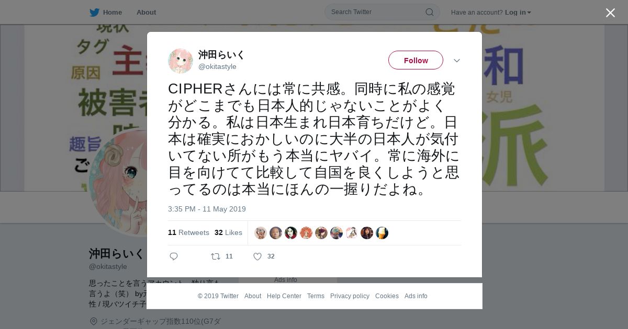The height and width of the screenshot is (329, 628).
Task: Open the About tab in top bar
Action: [146, 13]
